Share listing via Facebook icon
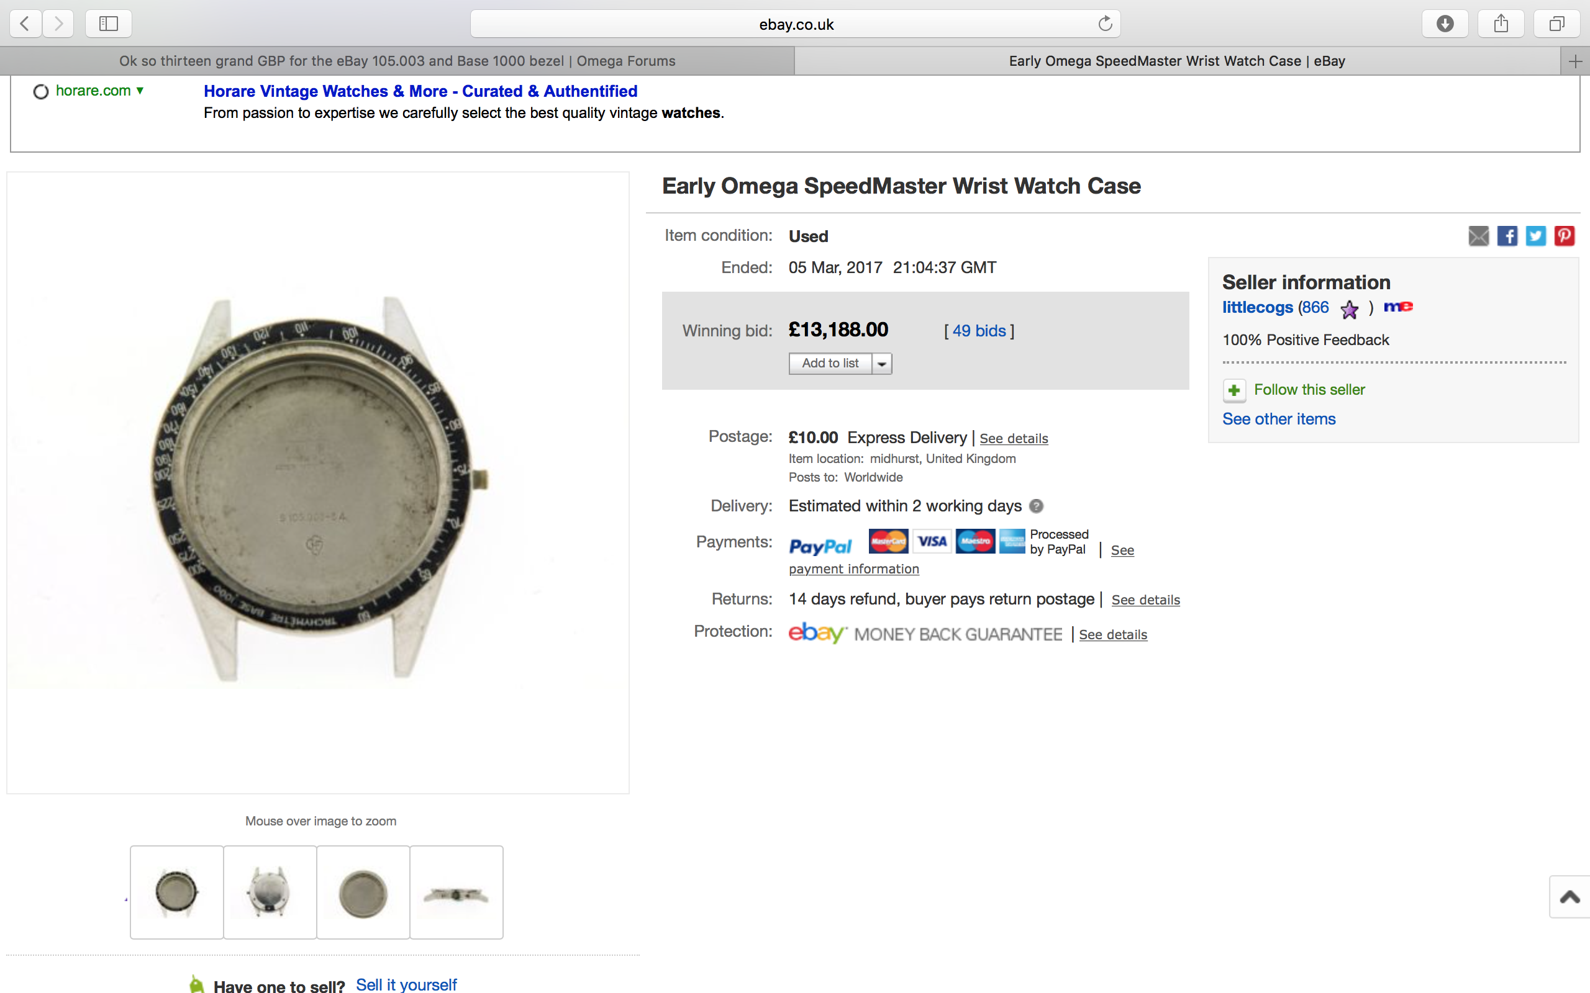Image resolution: width=1590 pixels, height=993 pixels. click(x=1507, y=236)
